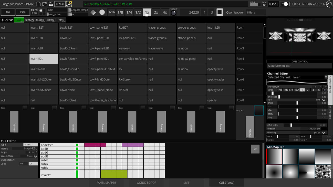Trigger the rainbow-panel cue
Screen dimensions: 333x187
[x=191, y=59]
